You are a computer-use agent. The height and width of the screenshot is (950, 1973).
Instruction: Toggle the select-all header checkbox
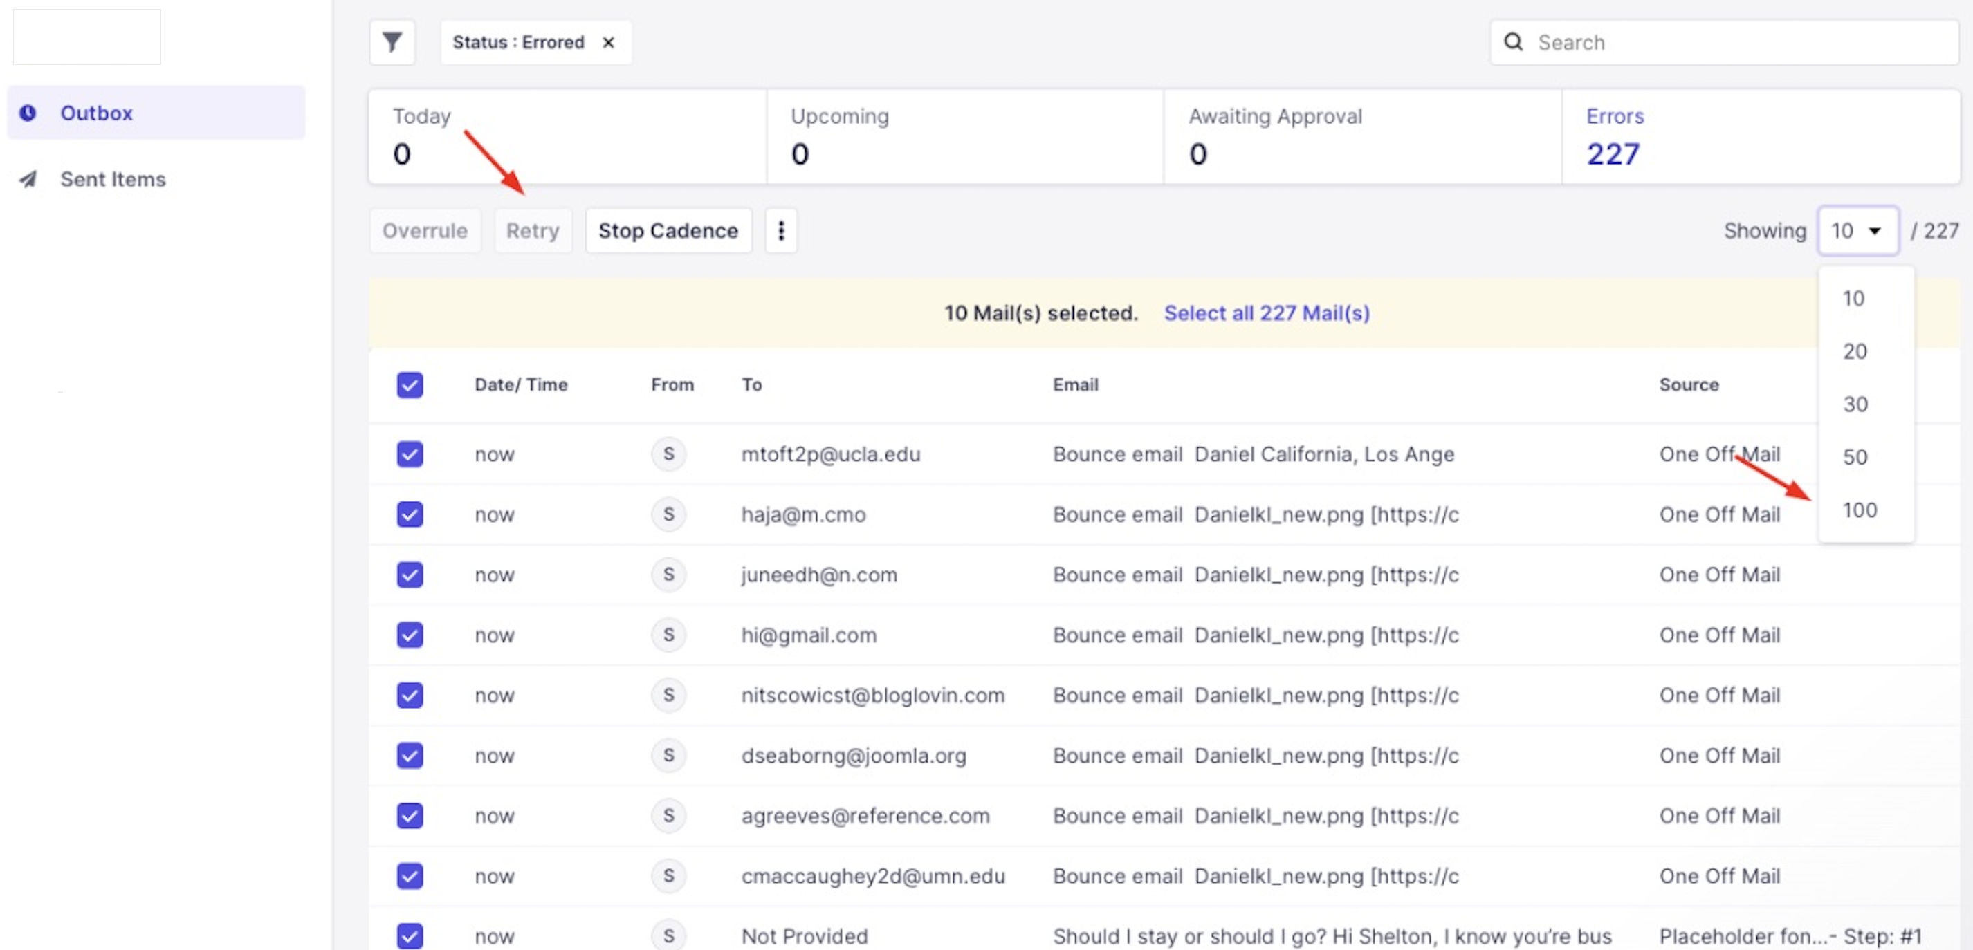click(410, 384)
